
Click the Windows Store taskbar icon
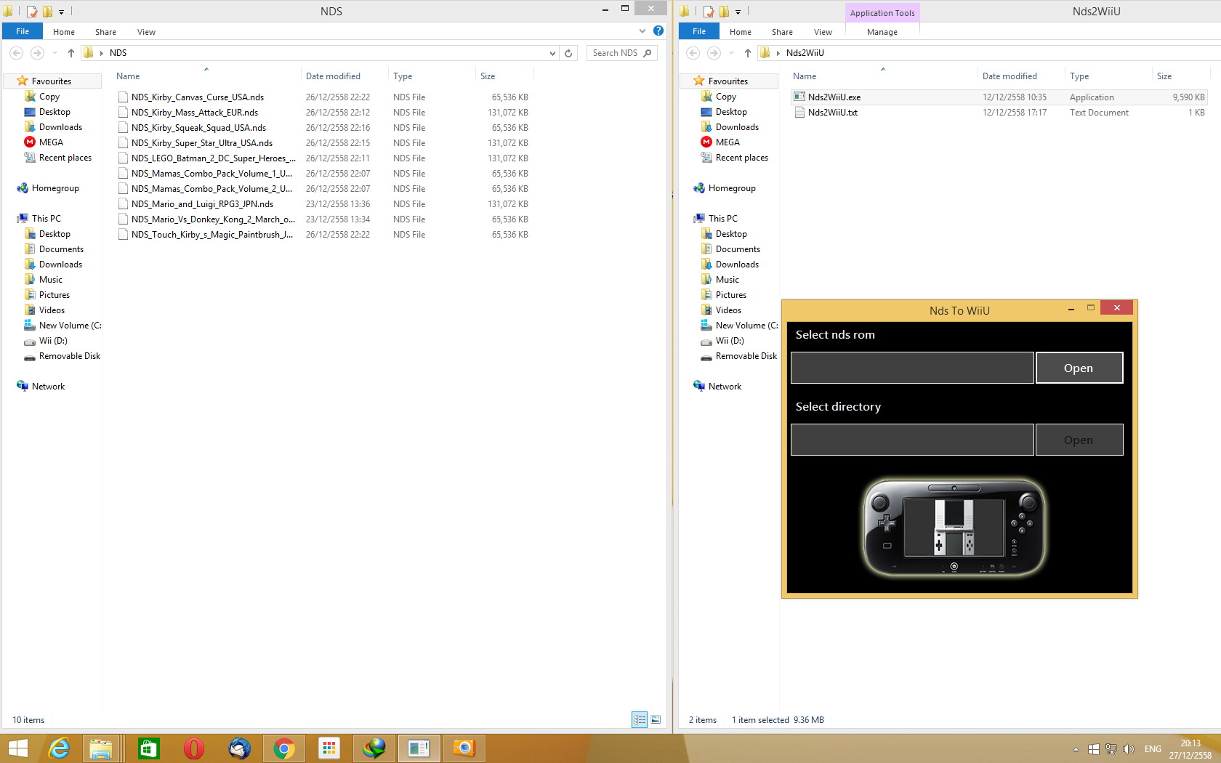point(149,748)
